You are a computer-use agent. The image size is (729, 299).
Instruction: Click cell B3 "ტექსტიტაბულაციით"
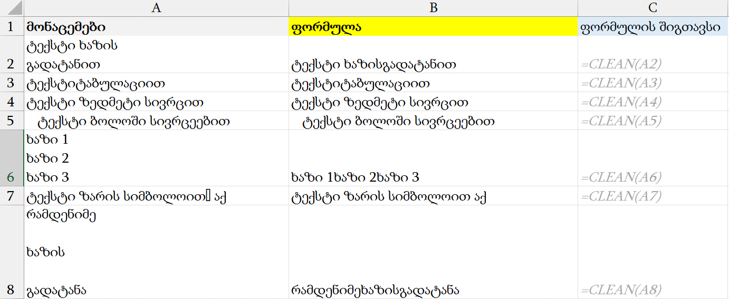pyautogui.click(x=433, y=83)
